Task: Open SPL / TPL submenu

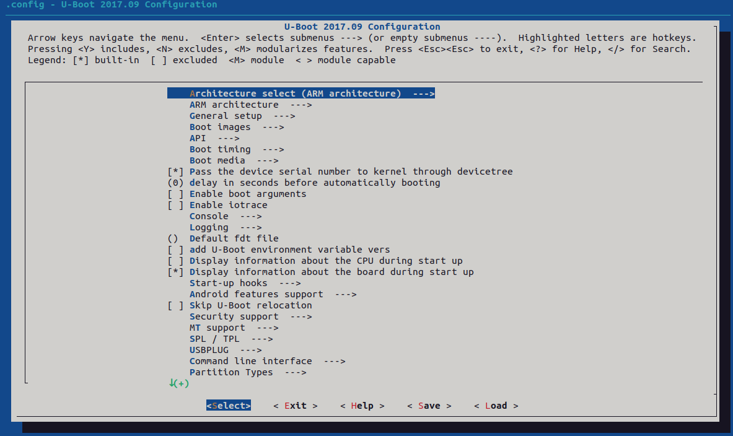Action: 231,339
